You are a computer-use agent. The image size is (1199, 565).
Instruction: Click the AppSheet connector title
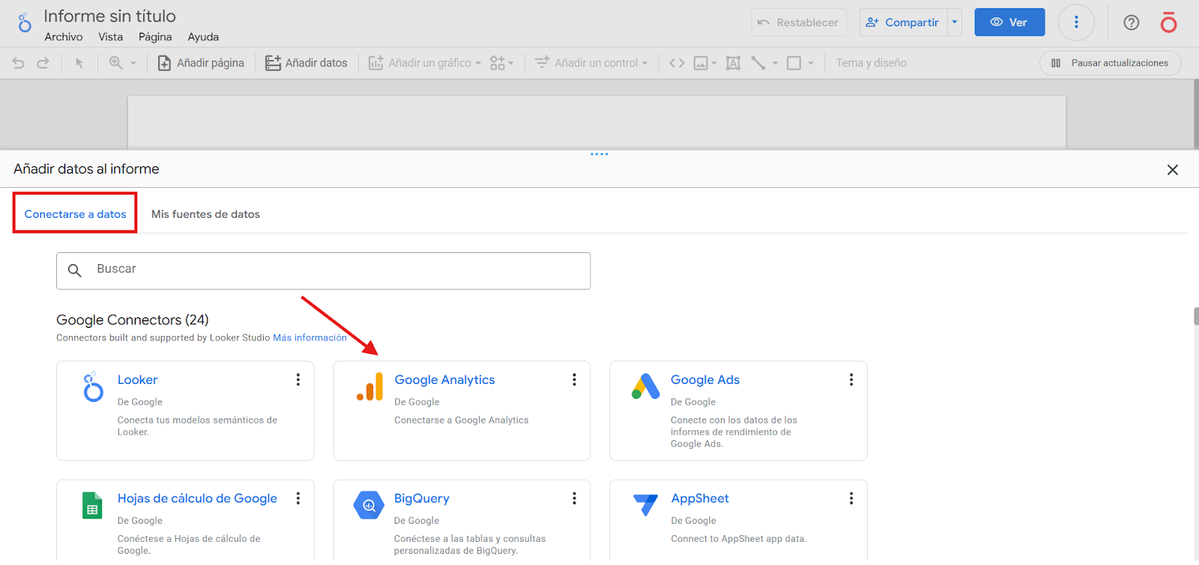click(700, 498)
